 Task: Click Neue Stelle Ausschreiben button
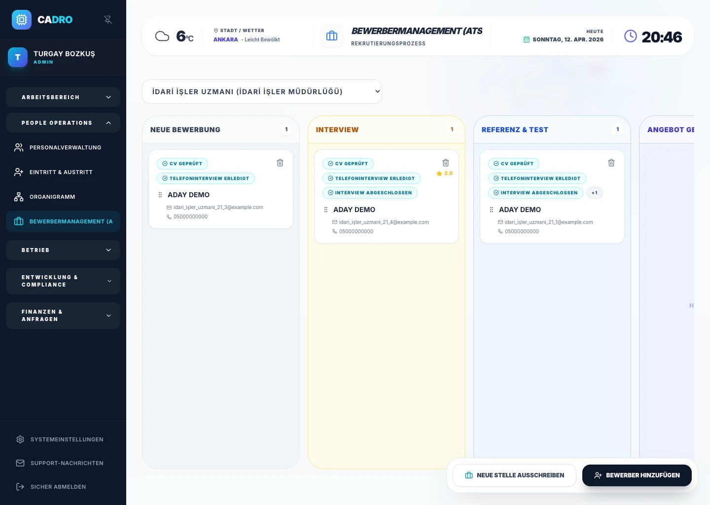(x=514, y=475)
